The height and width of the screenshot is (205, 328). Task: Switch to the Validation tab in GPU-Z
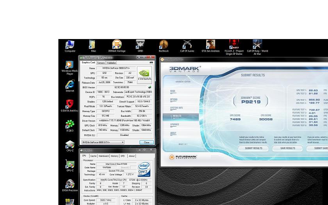[x=111, y=63]
